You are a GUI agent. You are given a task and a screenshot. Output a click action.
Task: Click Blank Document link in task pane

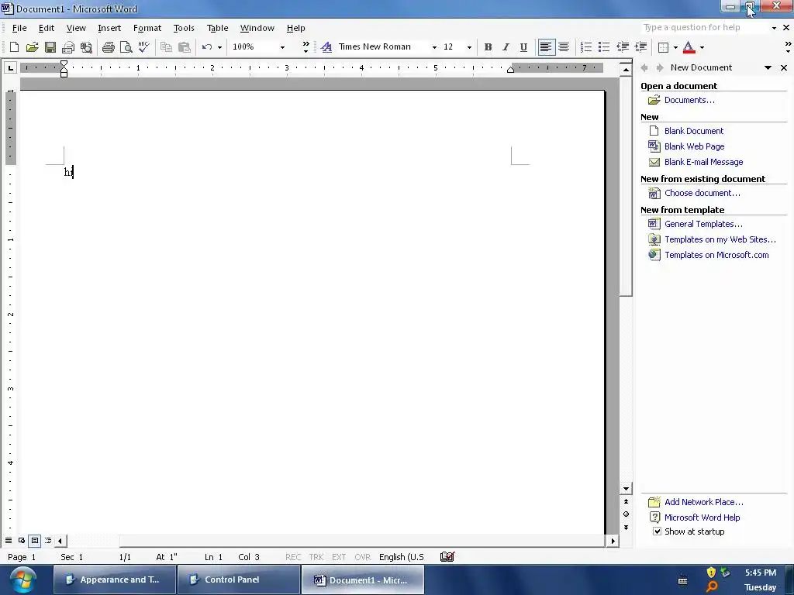[x=694, y=130]
